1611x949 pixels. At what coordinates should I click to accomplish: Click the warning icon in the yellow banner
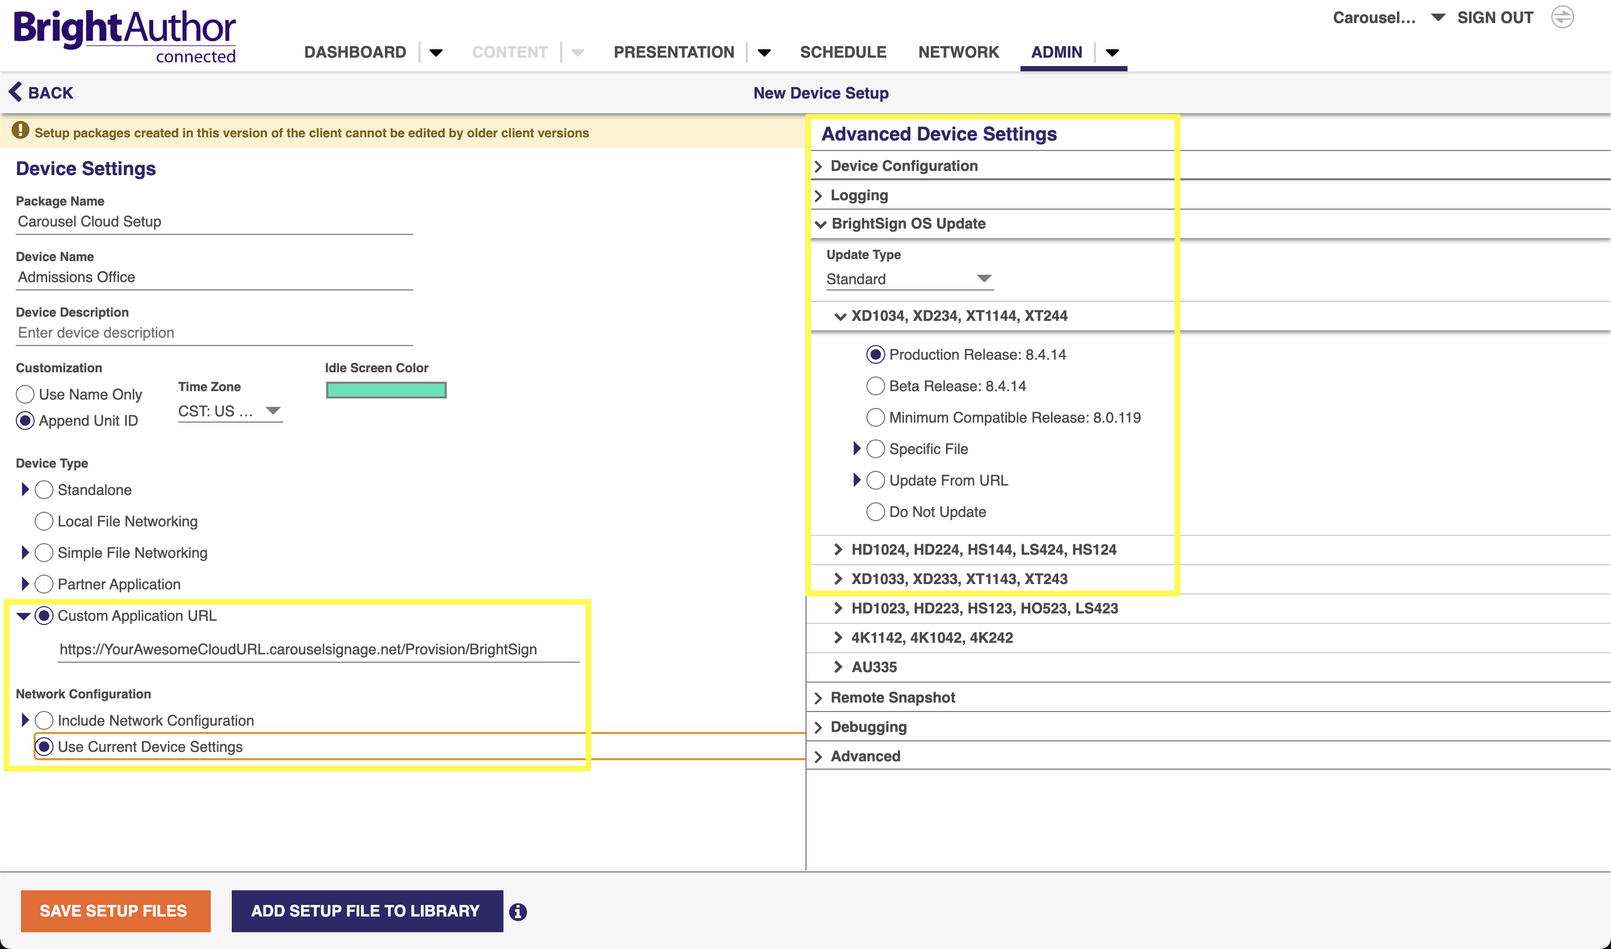pos(21,132)
